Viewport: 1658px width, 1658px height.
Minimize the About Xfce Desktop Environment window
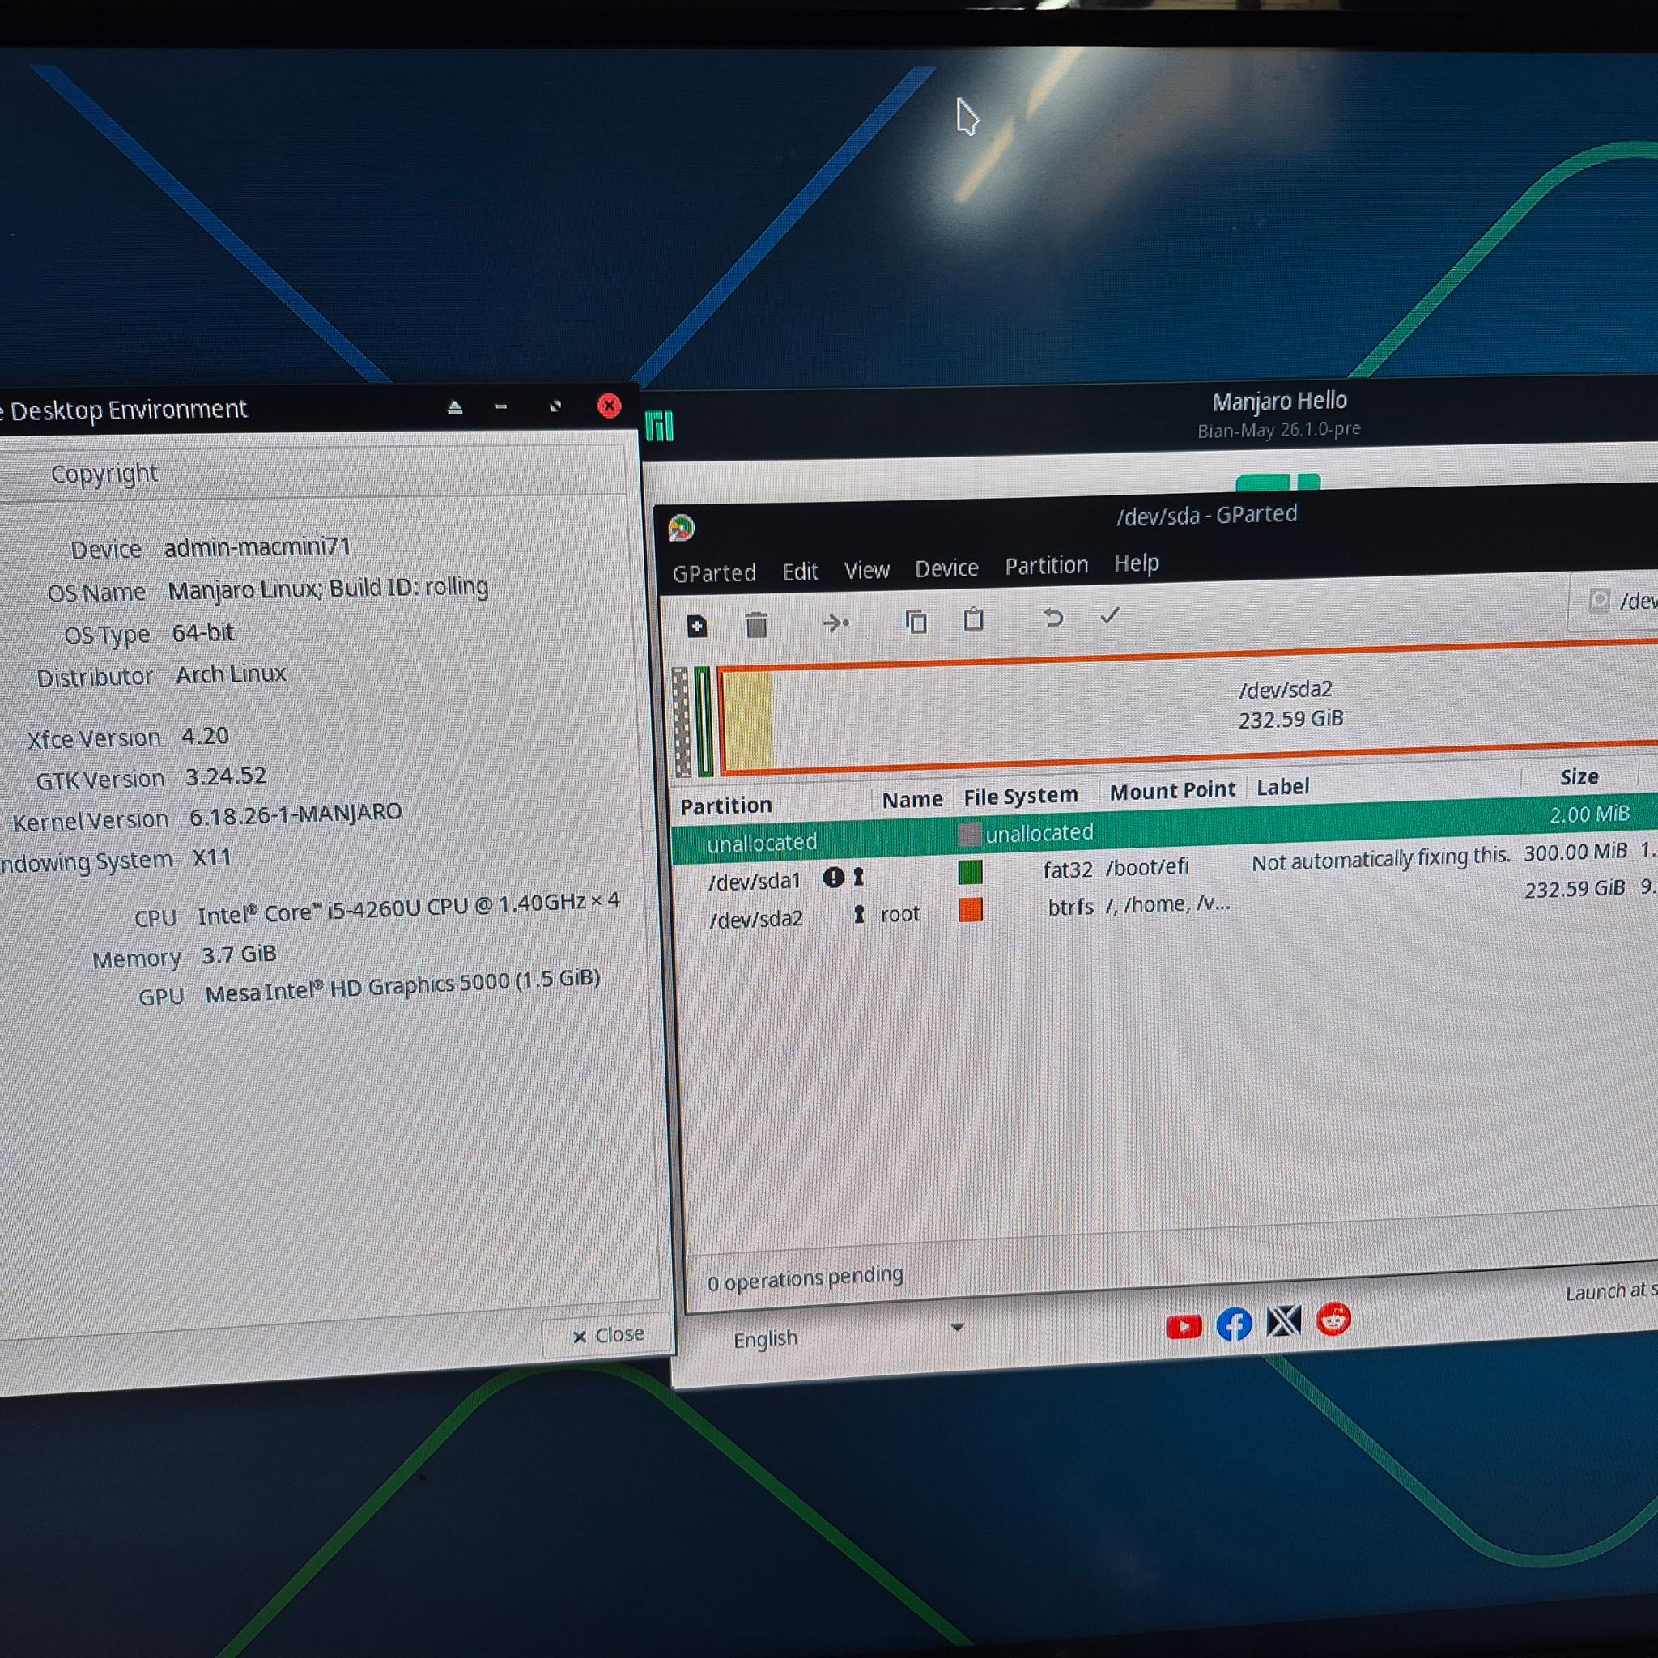click(x=501, y=406)
